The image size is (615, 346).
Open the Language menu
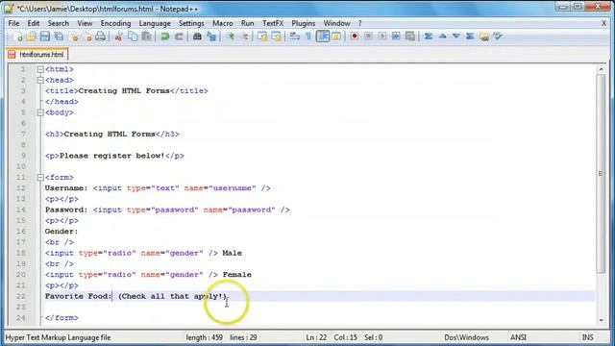155,23
